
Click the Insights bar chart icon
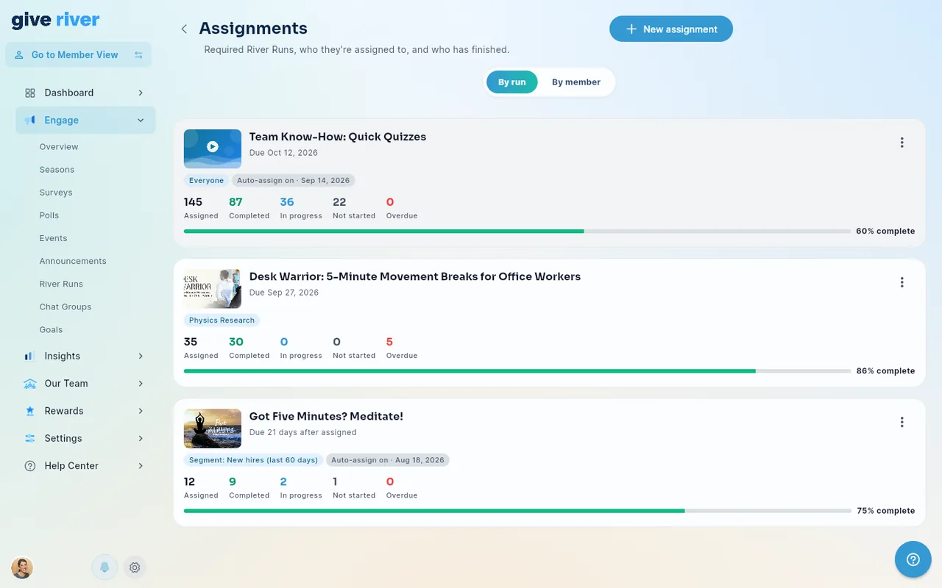pos(30,356)
